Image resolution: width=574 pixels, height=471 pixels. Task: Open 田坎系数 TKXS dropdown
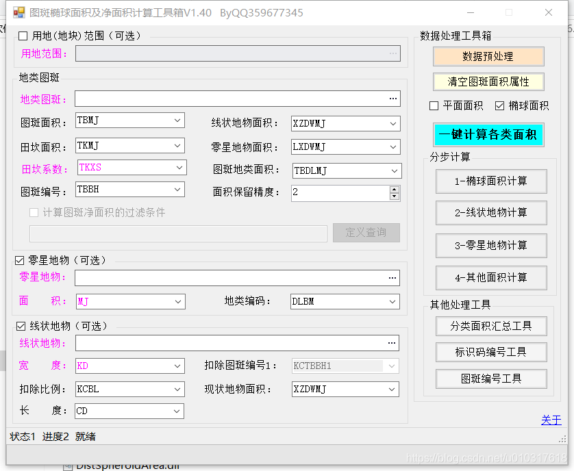pos(179,168)
